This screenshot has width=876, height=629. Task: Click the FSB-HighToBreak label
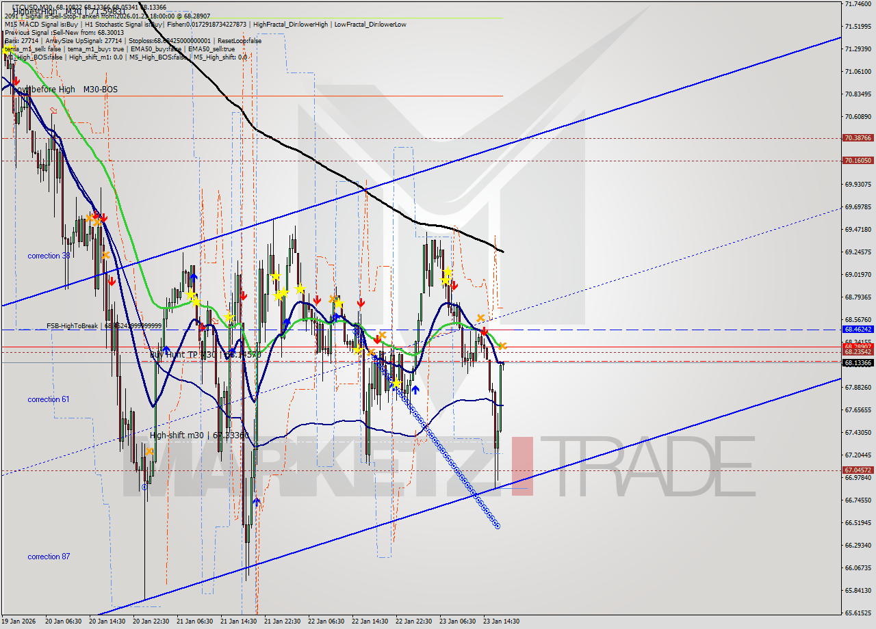click(x=71, y=325)
